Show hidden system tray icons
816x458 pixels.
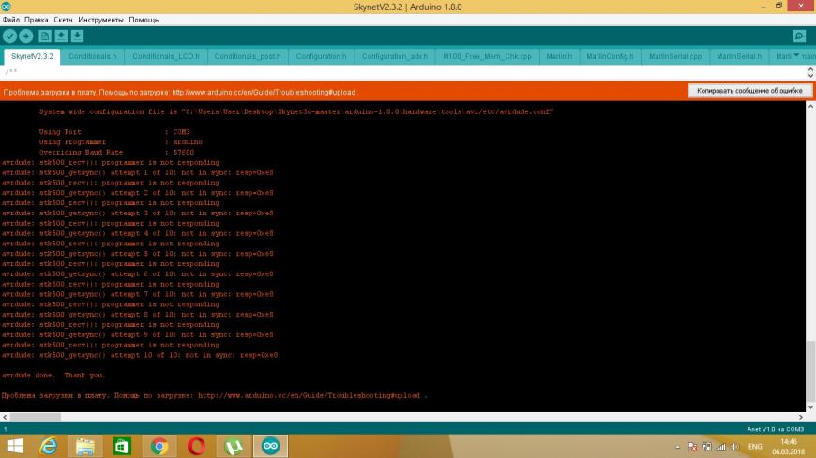tap(677, 447)
